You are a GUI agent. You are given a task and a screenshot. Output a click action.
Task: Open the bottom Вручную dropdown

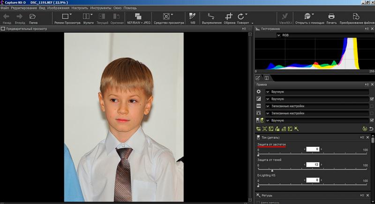tap(317, 121)
